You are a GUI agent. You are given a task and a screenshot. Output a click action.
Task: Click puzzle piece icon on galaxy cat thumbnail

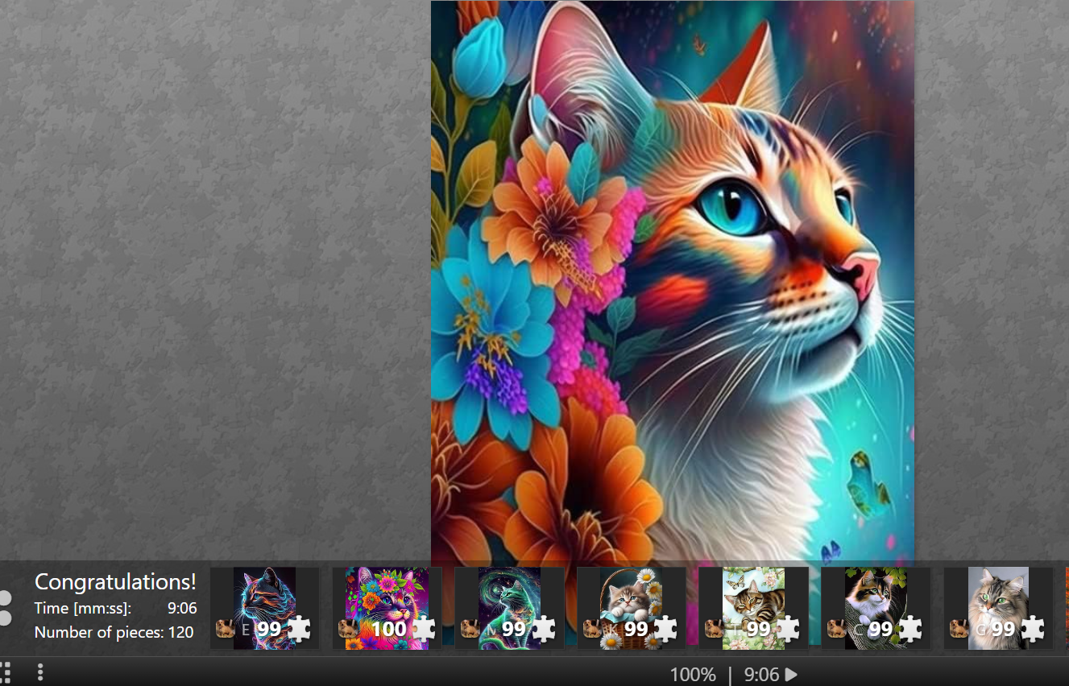pos(544,629)
